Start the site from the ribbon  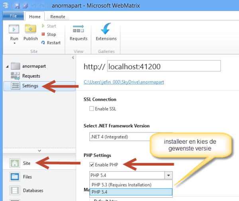pyautogui.click(x=49, y=26)
